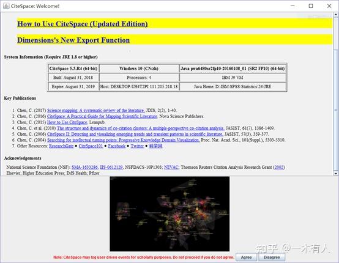The image size is (339, 263).
Task: Click the Agree button
Action: tap(246, 257)
